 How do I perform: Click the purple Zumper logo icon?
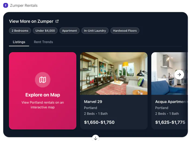pos(6,5)
